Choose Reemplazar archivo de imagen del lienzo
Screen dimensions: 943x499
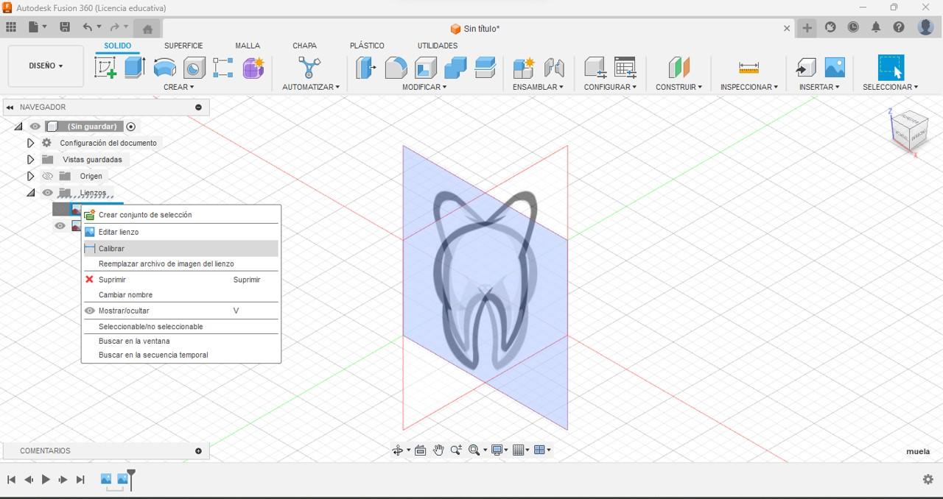pyautogui.click(x=181, y=263)
